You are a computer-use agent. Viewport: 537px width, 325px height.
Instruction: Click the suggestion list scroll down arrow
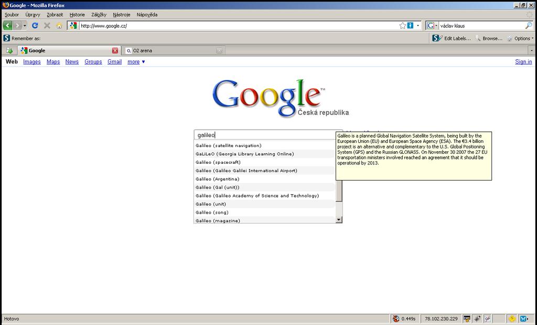(x=339, y=220)
